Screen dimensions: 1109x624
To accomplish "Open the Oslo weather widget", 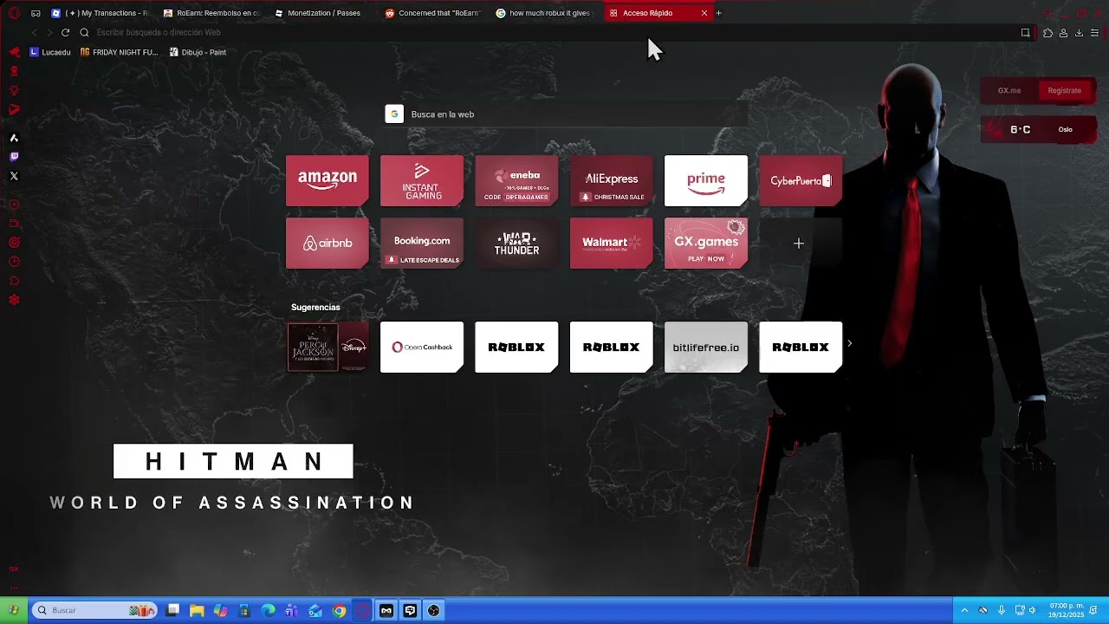I will point(1039,129).
